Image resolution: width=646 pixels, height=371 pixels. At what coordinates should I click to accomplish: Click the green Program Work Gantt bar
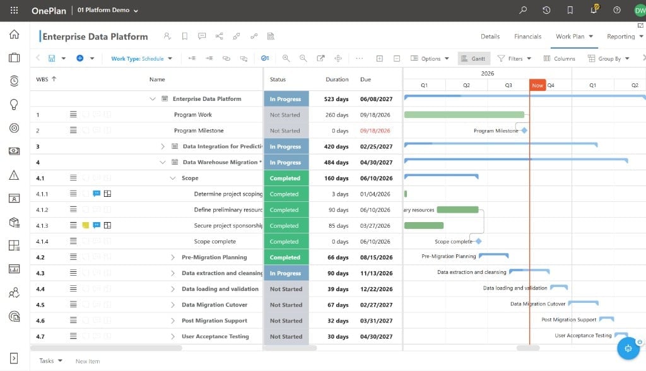tap(464, 115)
